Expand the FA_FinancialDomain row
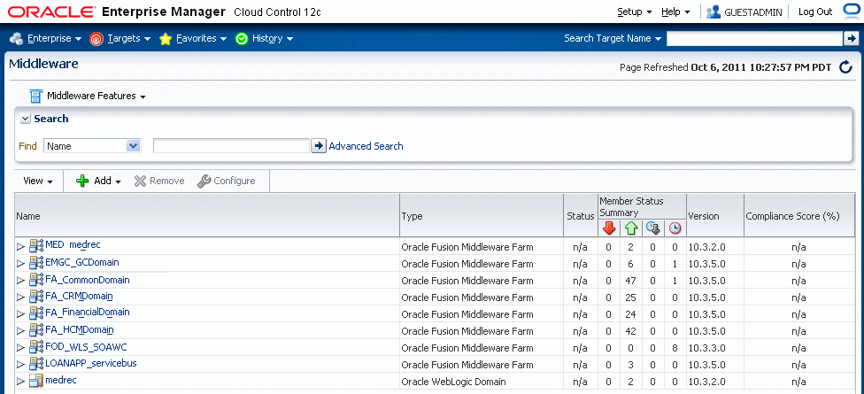This screenshot has width=864, height=394. tap(21, 313)
